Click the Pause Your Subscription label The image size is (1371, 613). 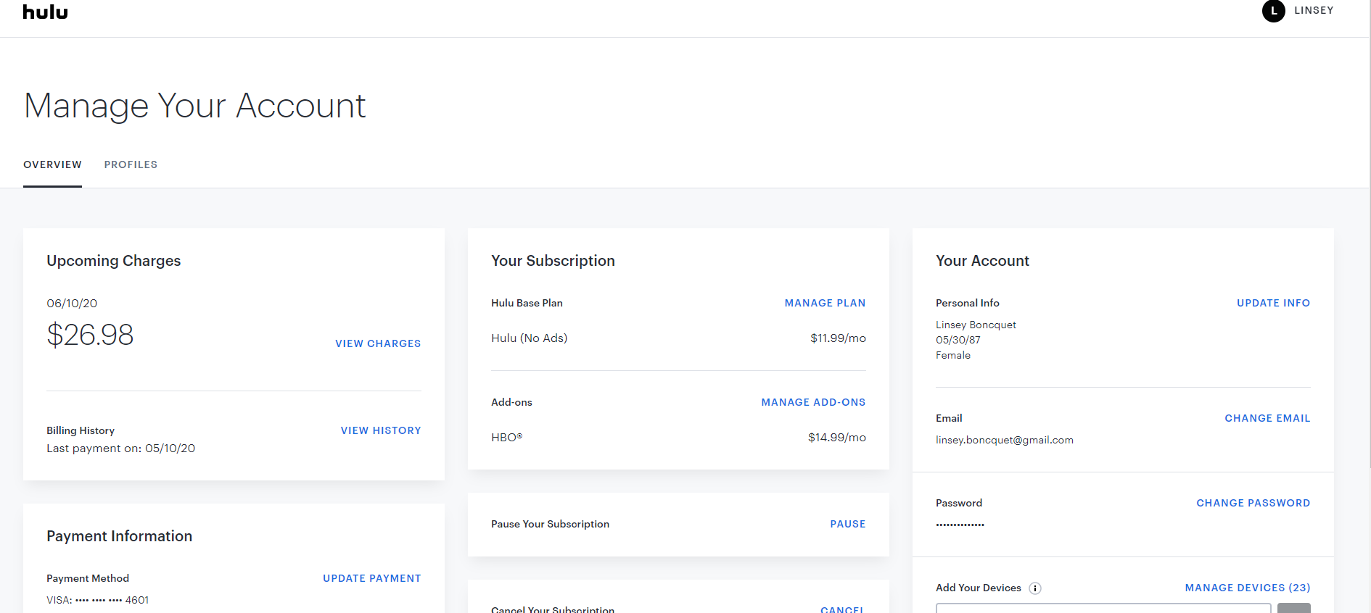(550, 524)
